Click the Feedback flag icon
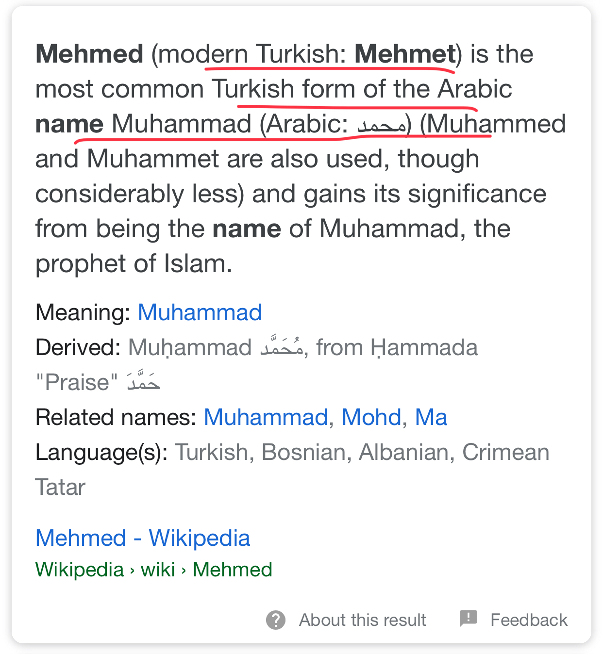 (469, 619)
